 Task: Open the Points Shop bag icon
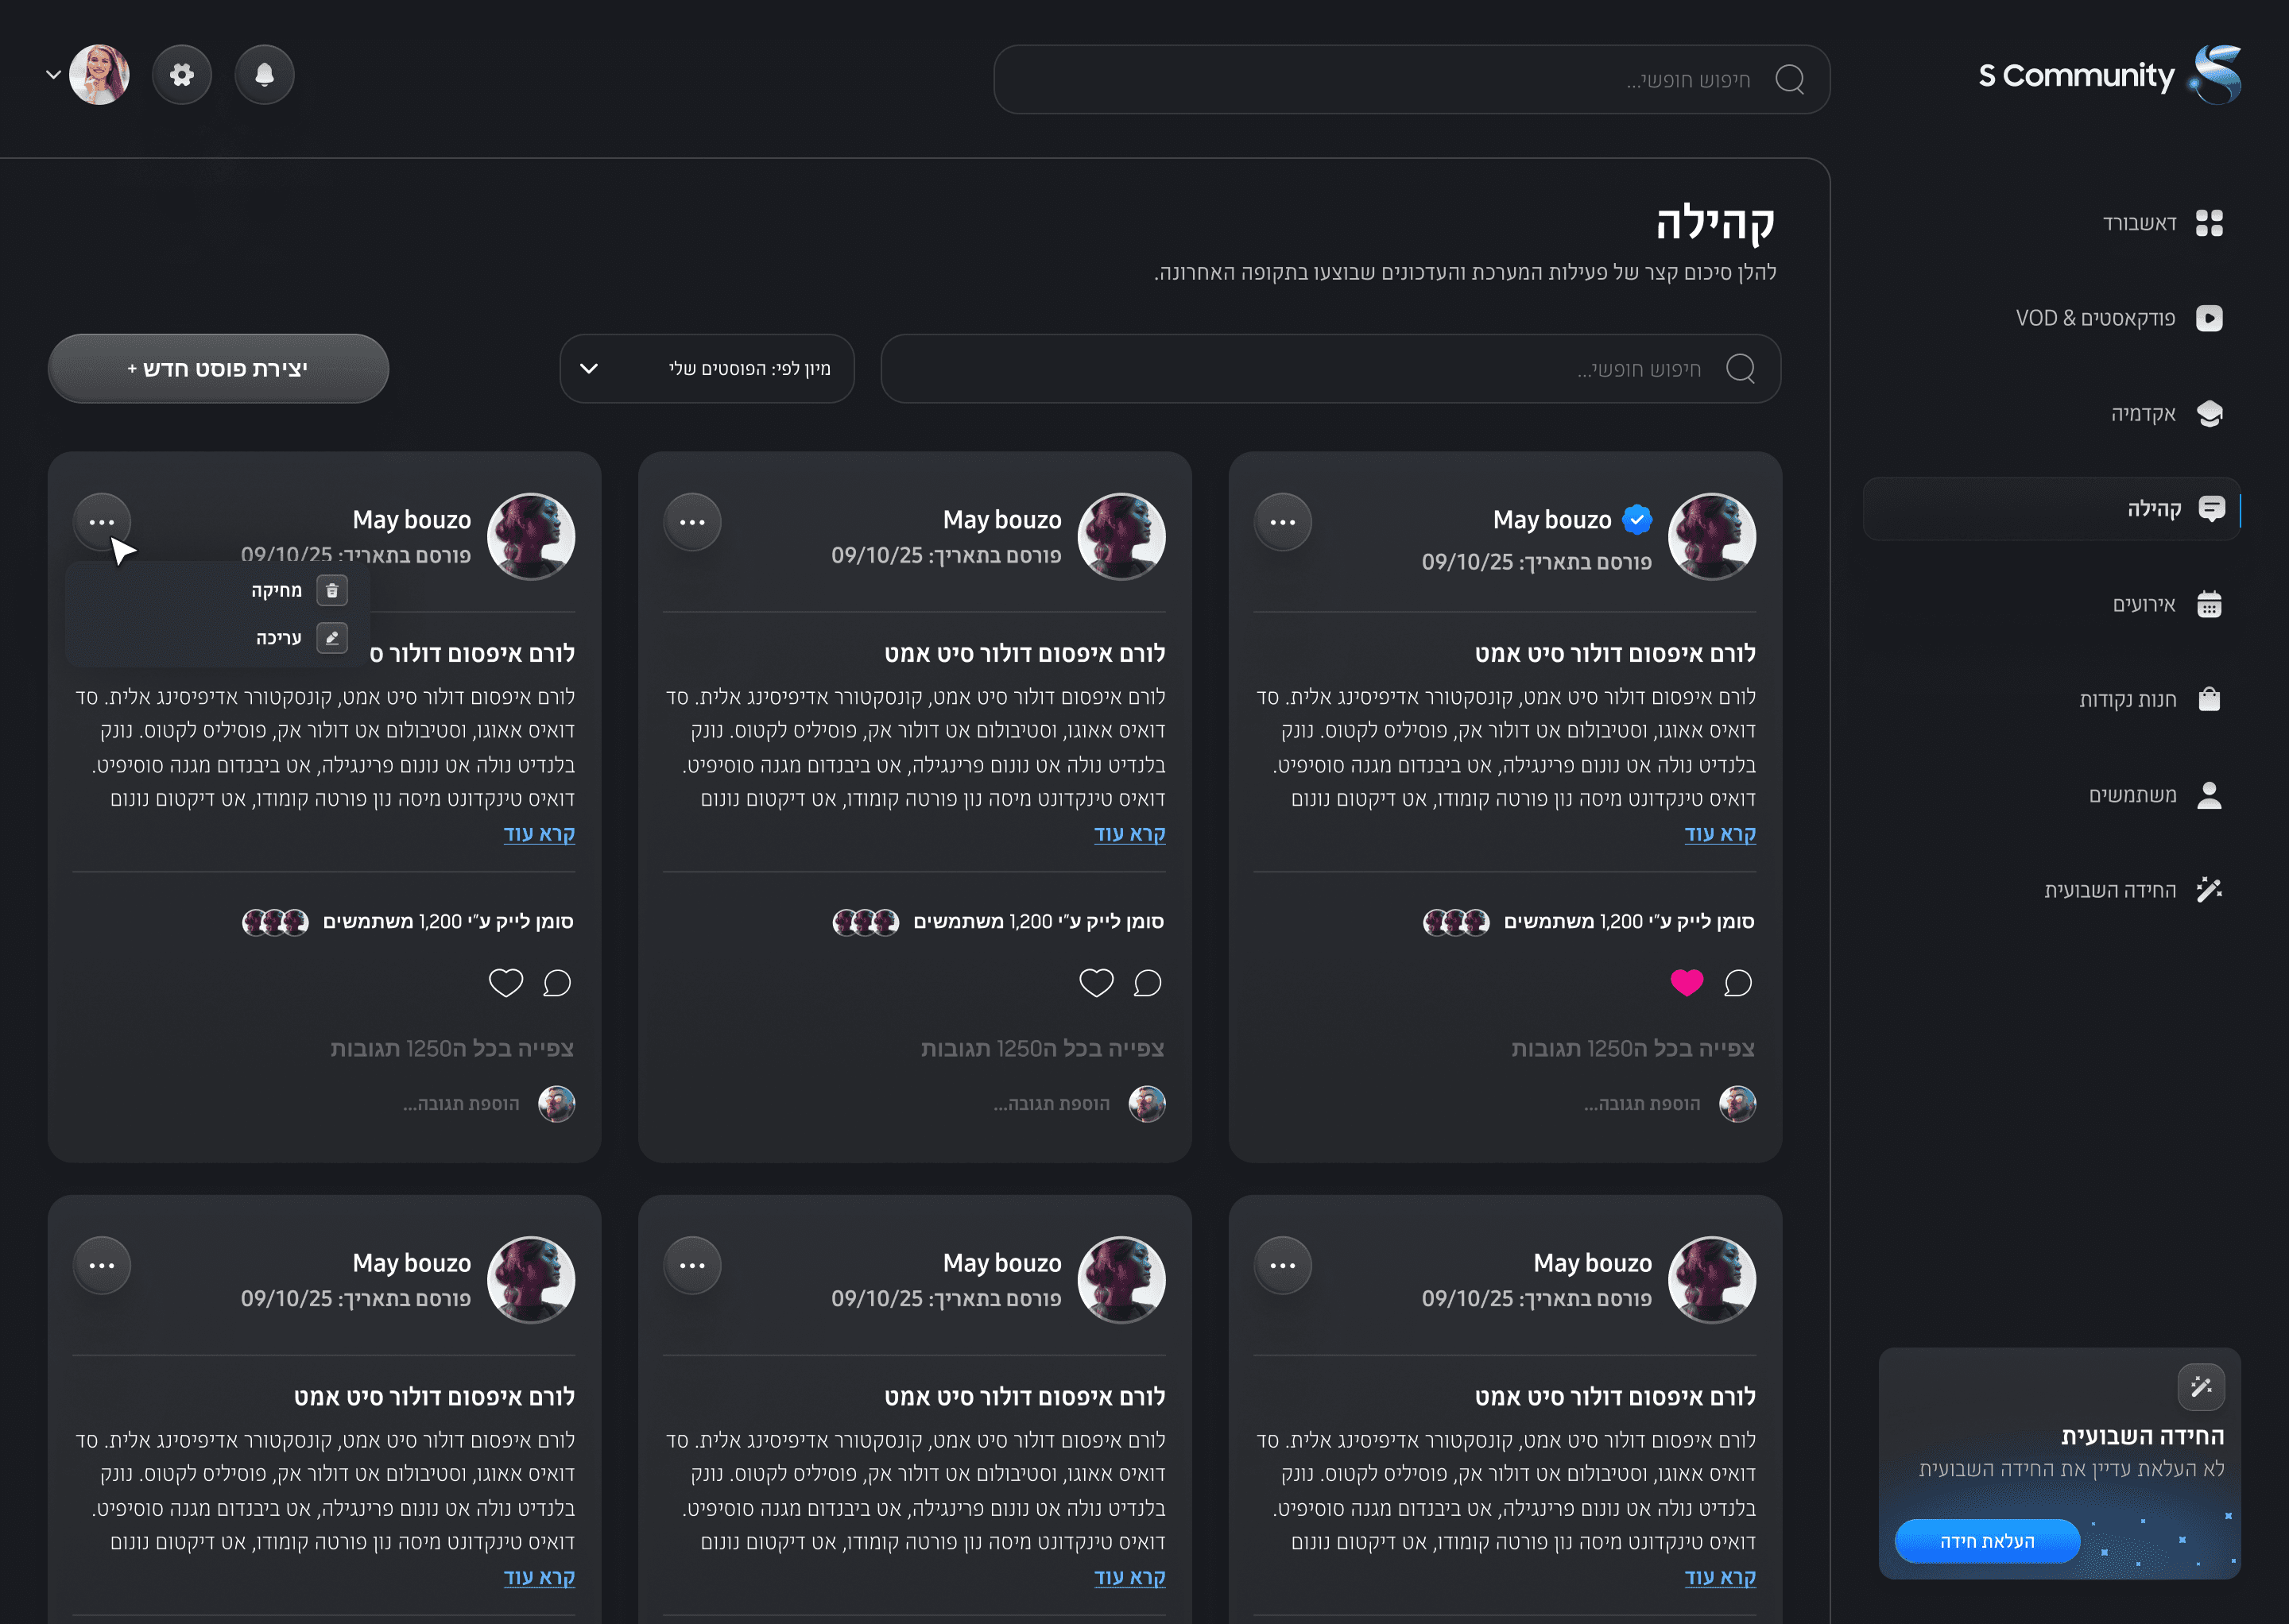point(2209,699)
